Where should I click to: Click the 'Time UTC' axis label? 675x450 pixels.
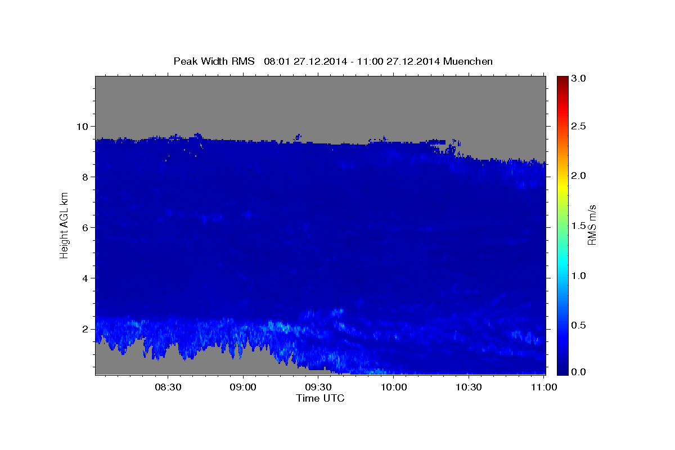click(320, 398)
